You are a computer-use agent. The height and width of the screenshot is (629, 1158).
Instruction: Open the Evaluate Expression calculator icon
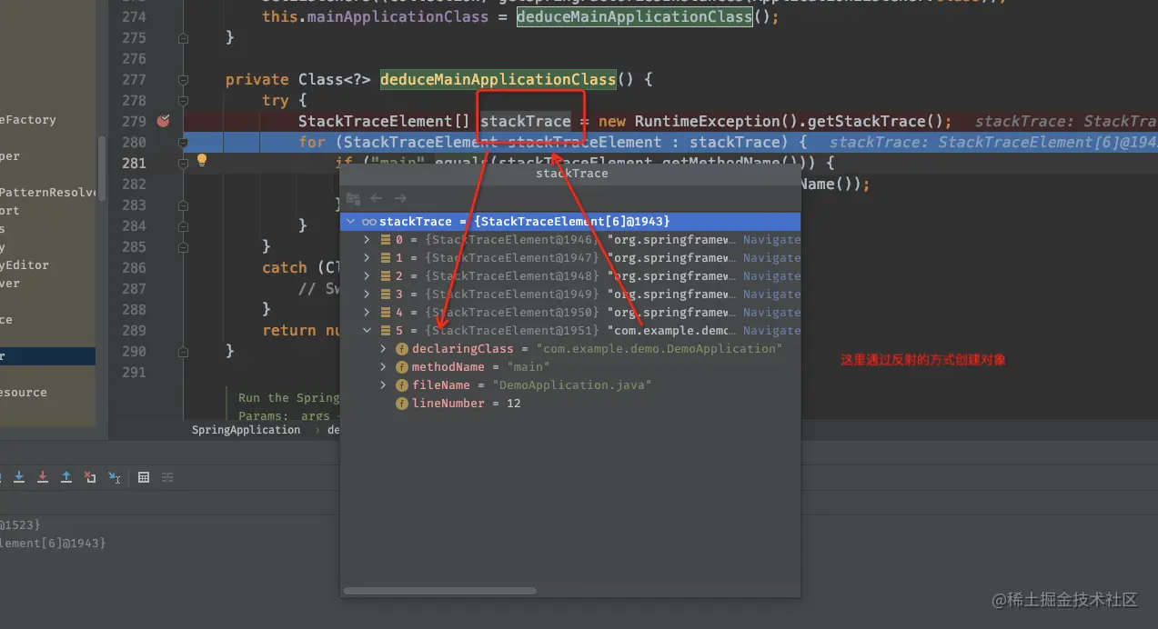[x=144, y=477]
